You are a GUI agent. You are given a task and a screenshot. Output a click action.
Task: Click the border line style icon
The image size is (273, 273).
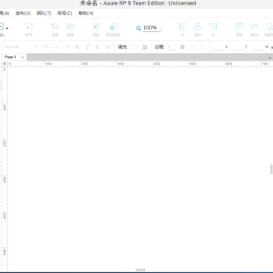tap(193, 47)
